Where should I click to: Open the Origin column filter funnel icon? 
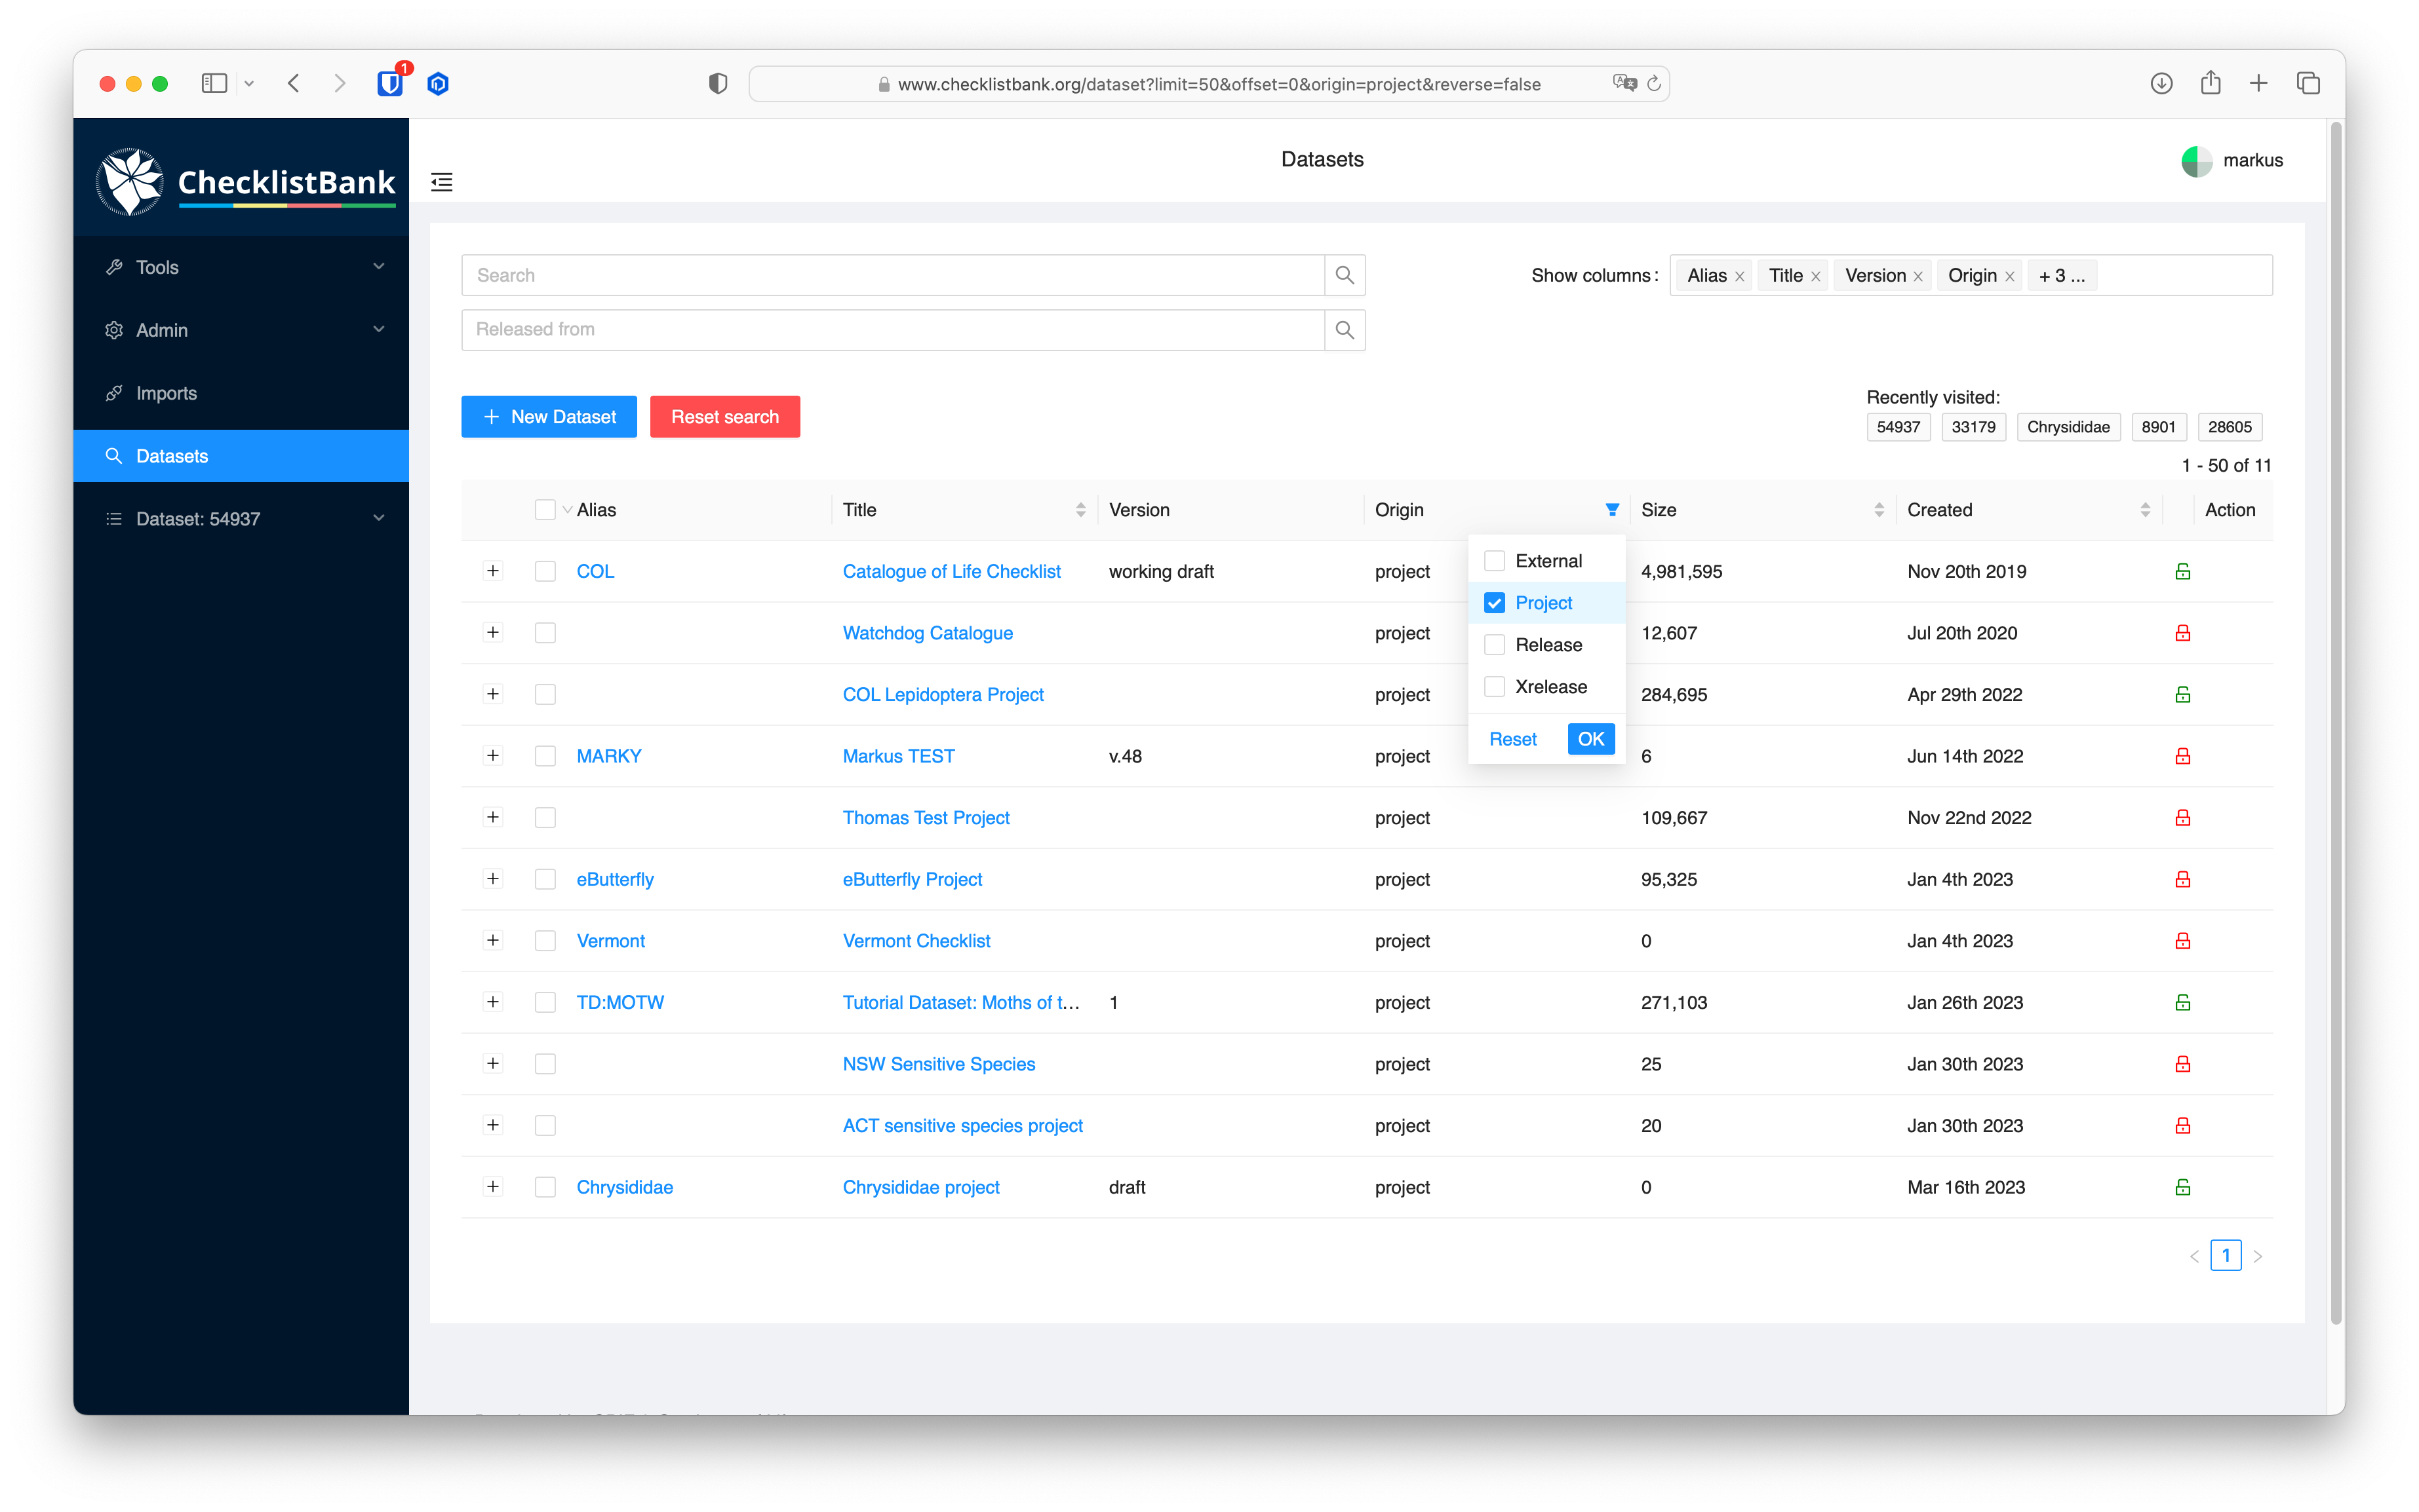(x=1611, y=509)
